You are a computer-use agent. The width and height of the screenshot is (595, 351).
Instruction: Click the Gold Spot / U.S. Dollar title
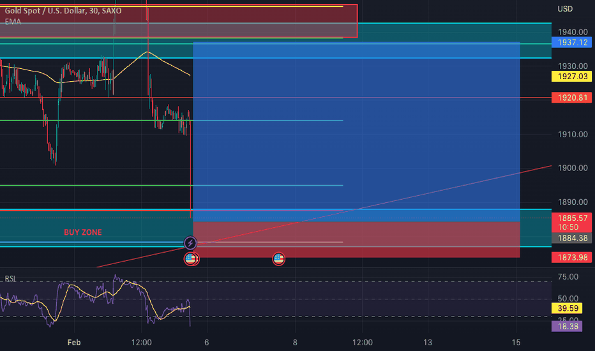click(x=63, y=11)
